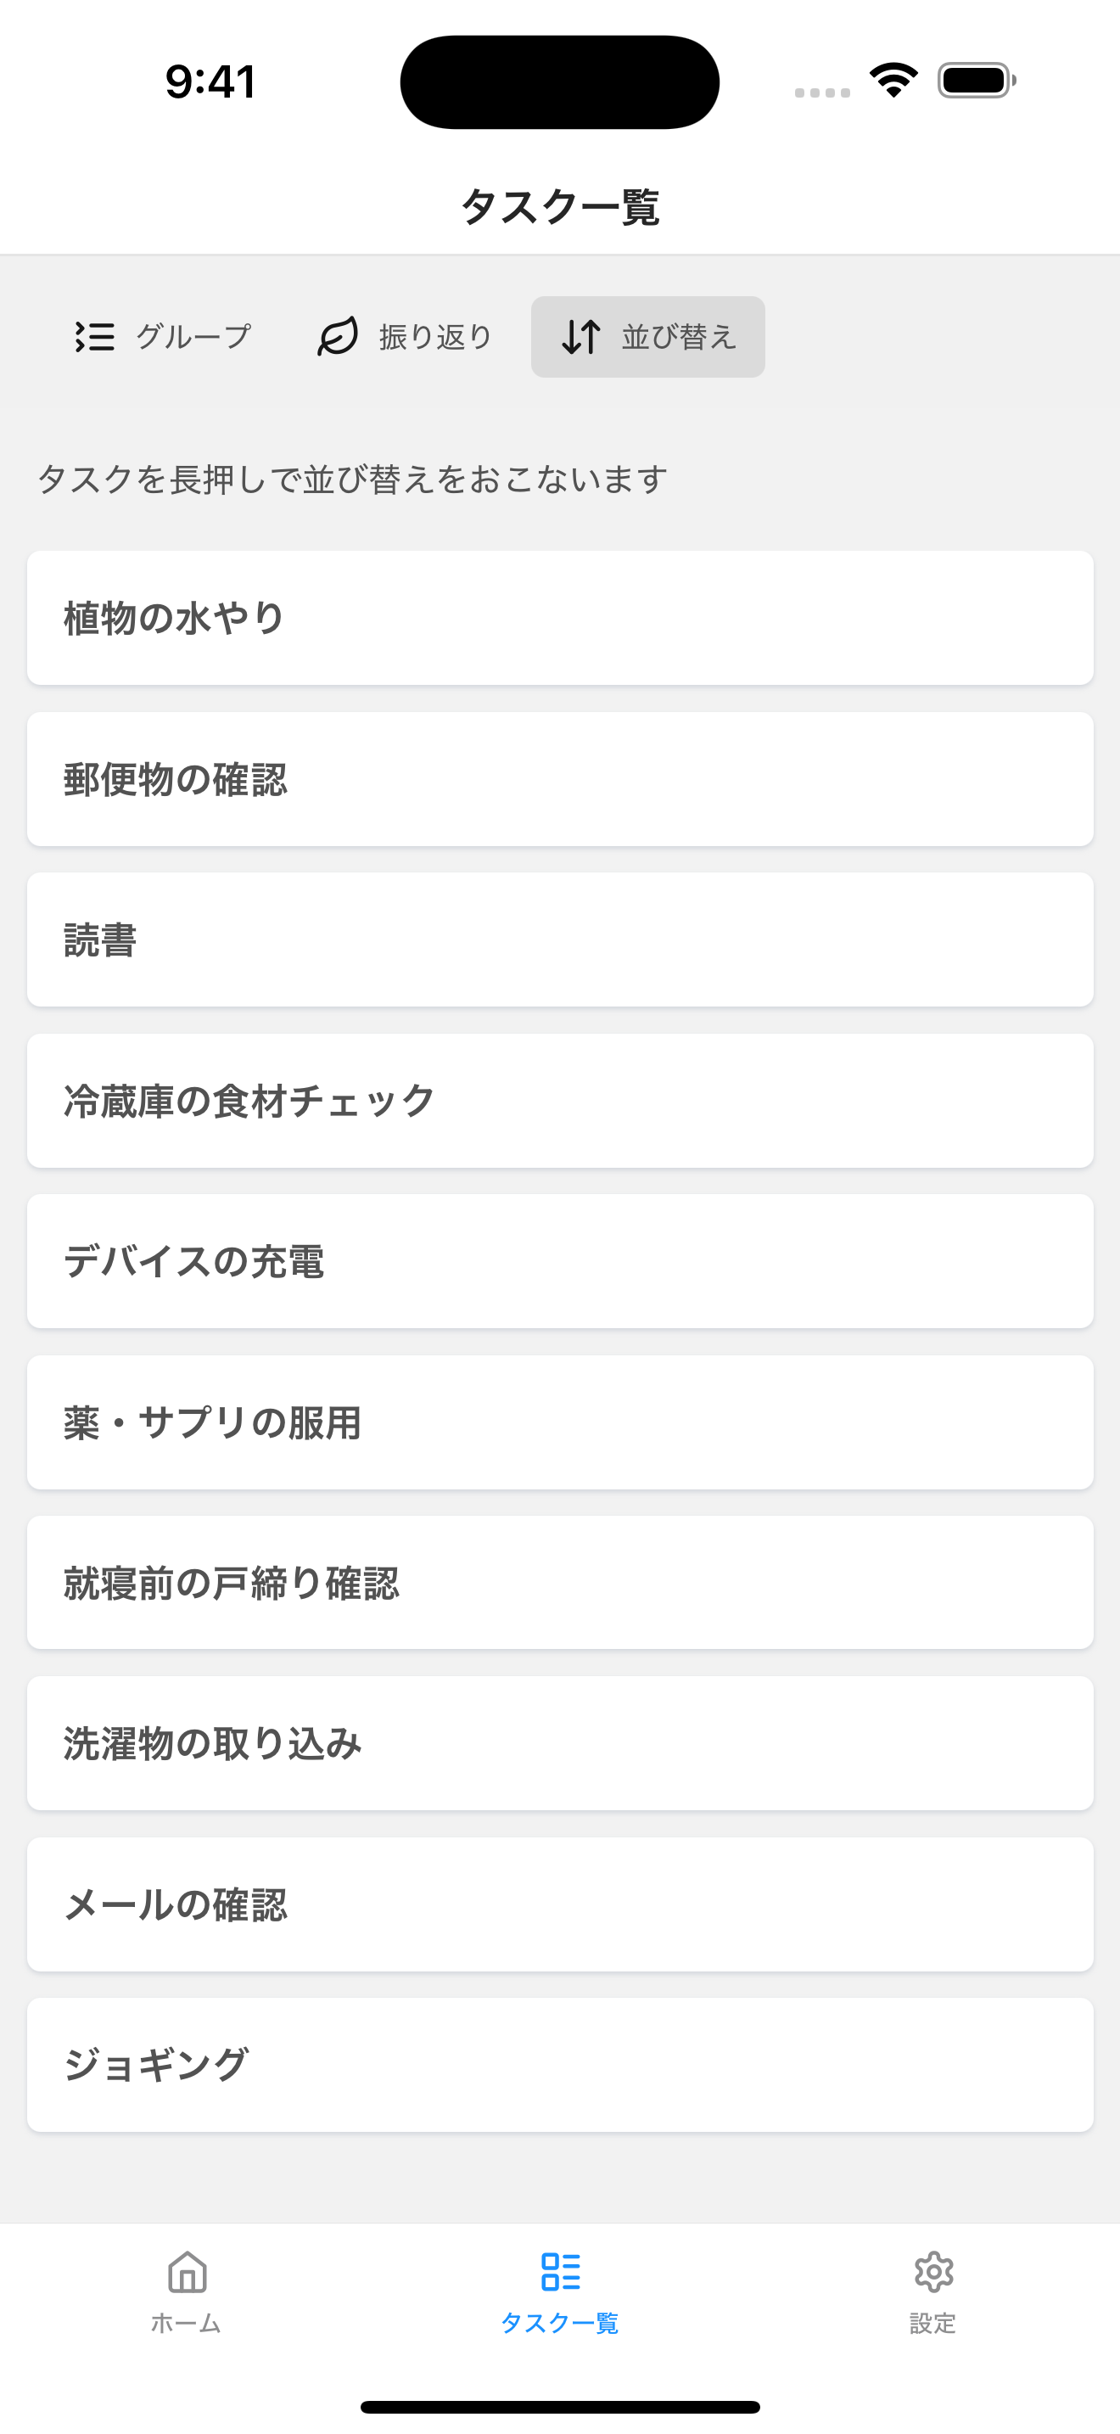The height and width of the screenshot is (2434, 1120).
Task: Tap the leaf icon for 振り返り
Action: point(337,336)
